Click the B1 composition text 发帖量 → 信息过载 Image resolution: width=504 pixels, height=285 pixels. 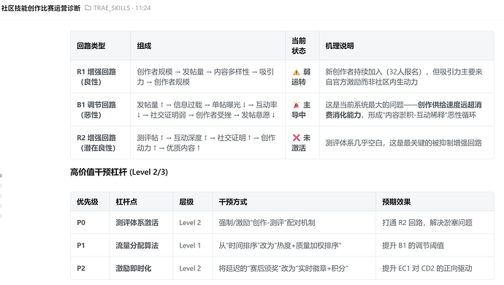(x=169, y=104)
